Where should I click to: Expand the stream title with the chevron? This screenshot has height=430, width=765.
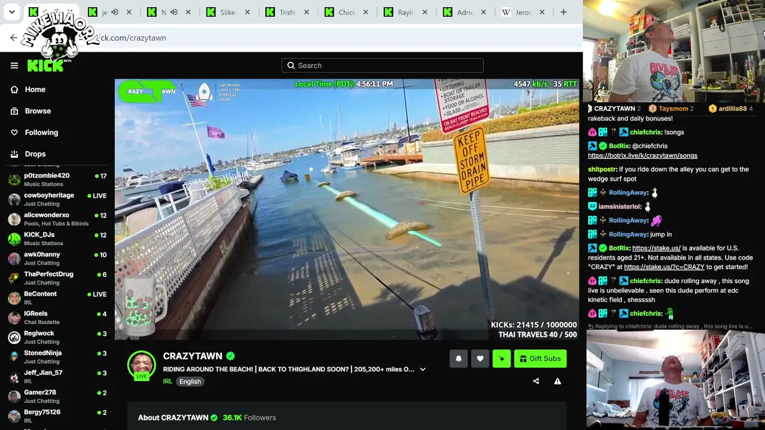(423, 369)
